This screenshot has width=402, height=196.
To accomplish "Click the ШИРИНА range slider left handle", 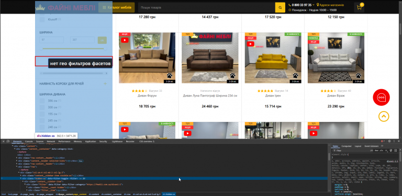I will pyautogui.click(x=41, y=48).
